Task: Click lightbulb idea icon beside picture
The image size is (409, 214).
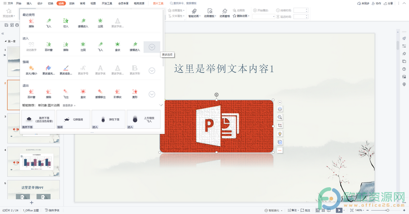Action: (x=280, y=134)
